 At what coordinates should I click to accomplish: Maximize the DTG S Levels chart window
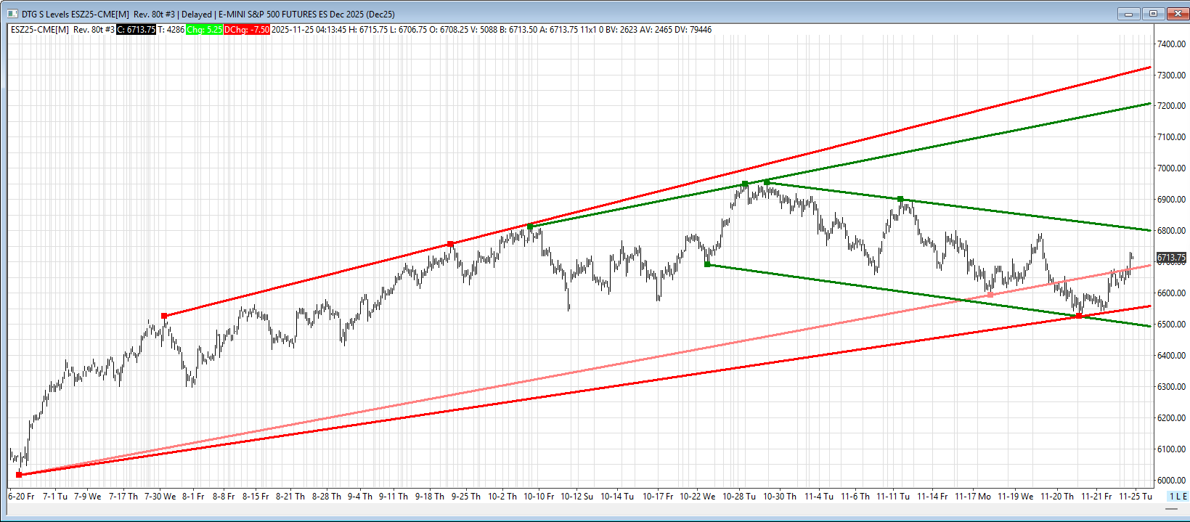(x=1152, y=14)
